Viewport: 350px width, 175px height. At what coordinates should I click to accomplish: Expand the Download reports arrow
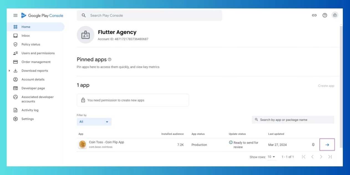(9, 71)
